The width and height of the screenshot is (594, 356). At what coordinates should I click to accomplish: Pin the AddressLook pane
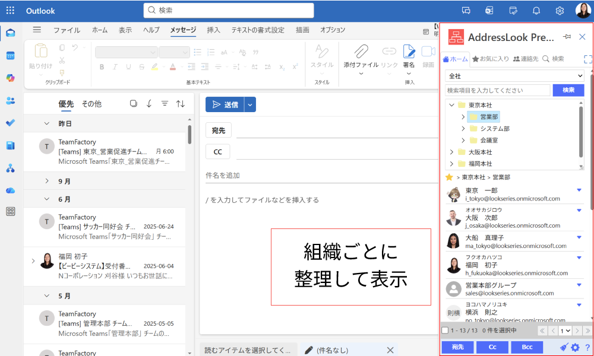tap(567, 37)
